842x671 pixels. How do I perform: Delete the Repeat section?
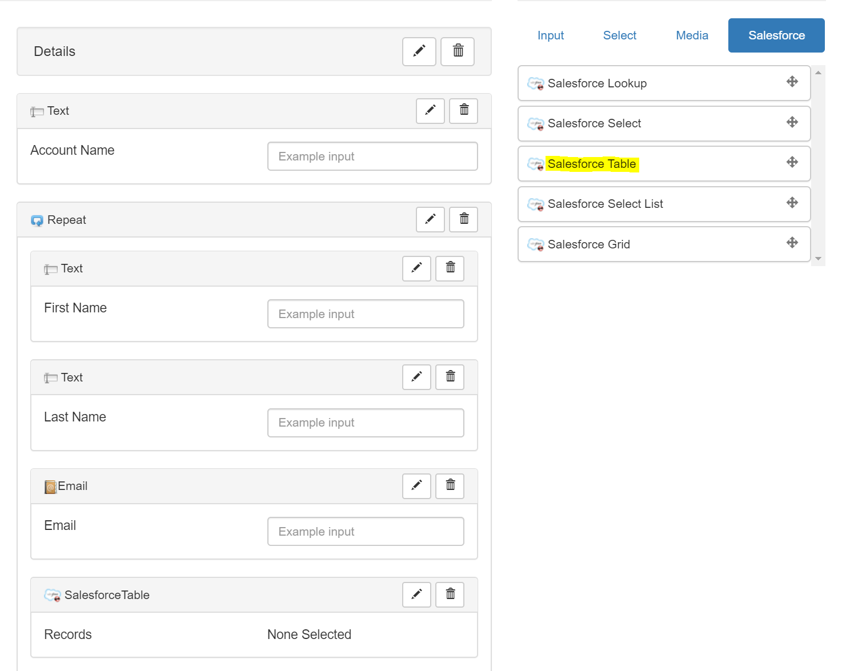[463, 219]
